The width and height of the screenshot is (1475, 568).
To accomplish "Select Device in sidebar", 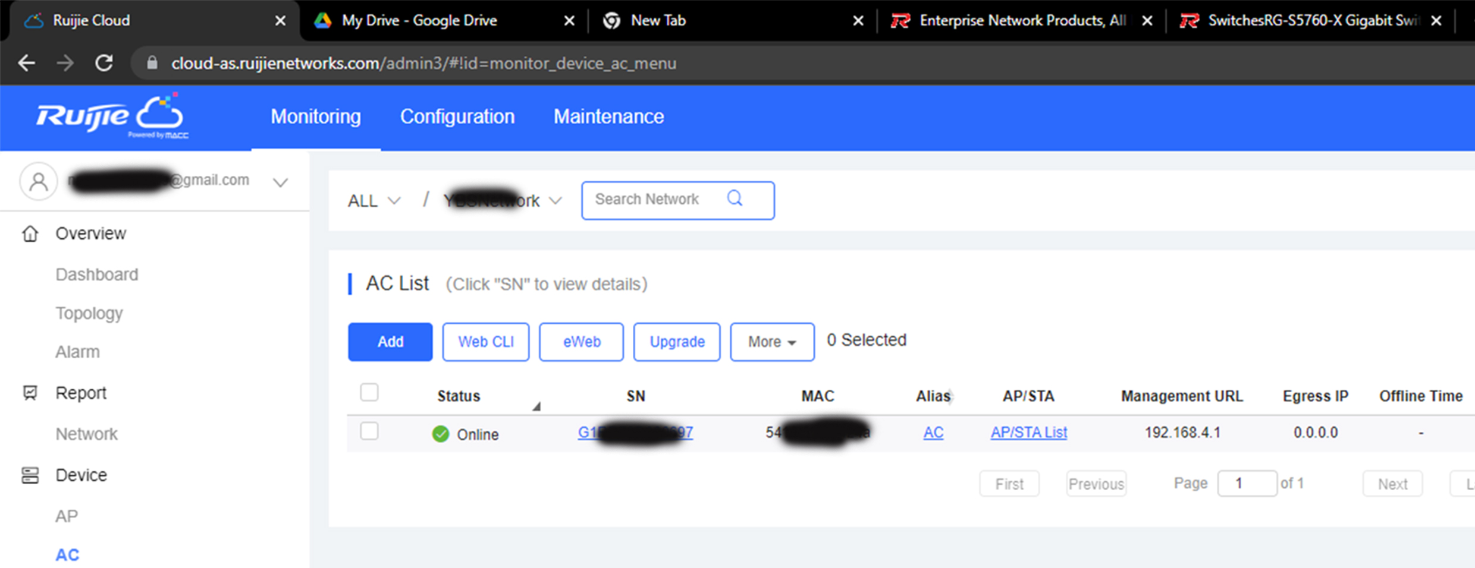I will tap(81, 475).
